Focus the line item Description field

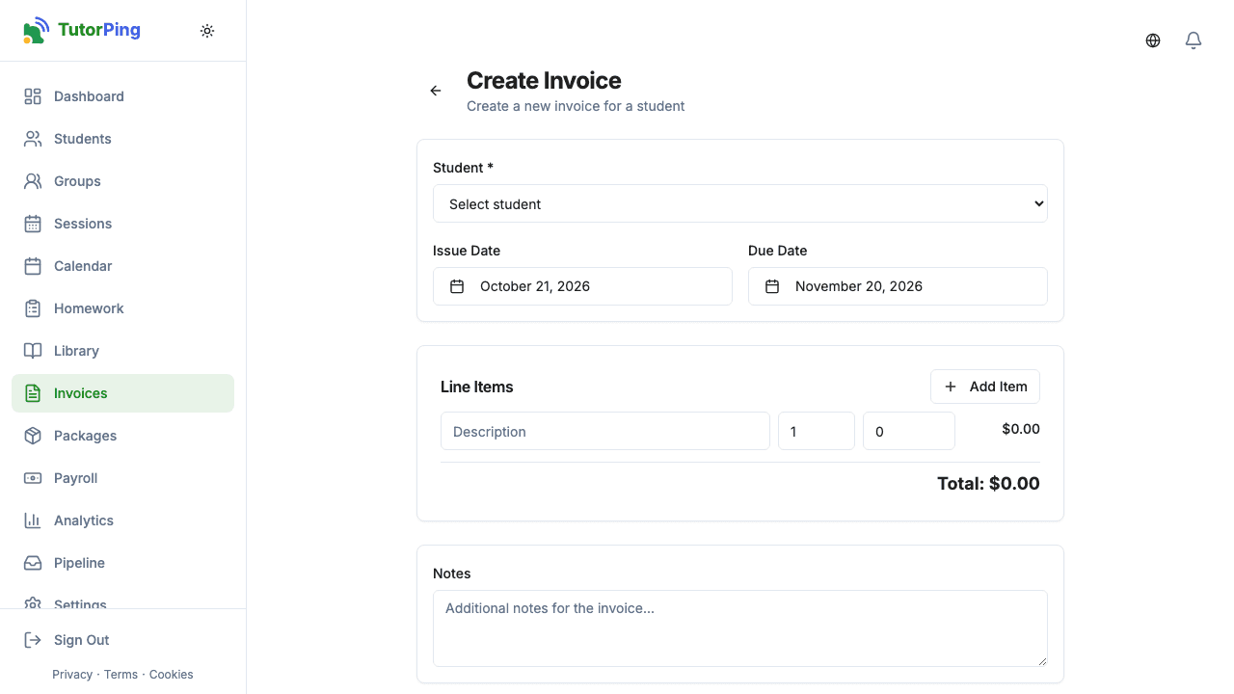(x=605, y=431)
